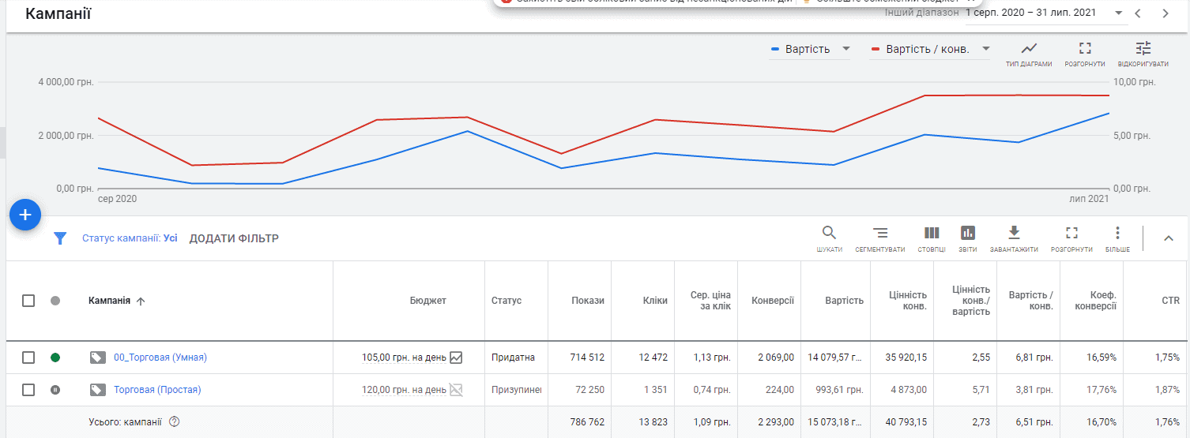Sort by Сер. ціна за клік header
Image resolution: width=1190 pixels, height=438 pixels.
point(710,301)
